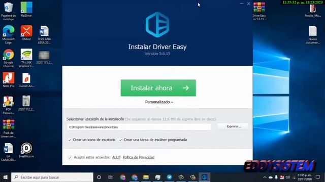325x182 pixels.
Task: Toggle the Acepto estos acuerdos checkbox
Action: pos(70,157)
